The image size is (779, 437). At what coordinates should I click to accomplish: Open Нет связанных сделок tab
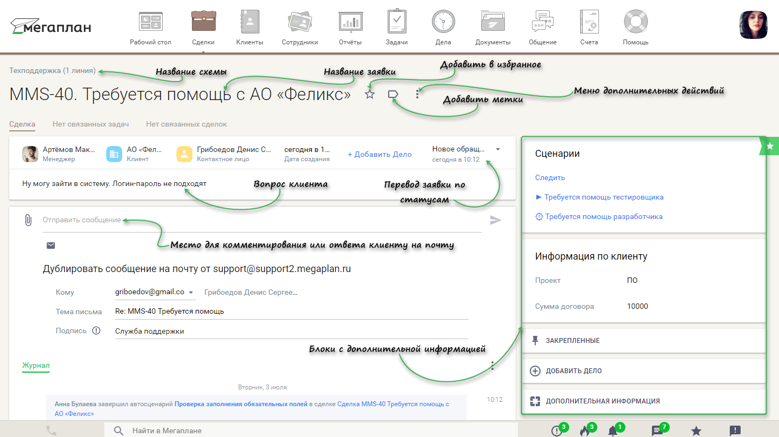187,124
